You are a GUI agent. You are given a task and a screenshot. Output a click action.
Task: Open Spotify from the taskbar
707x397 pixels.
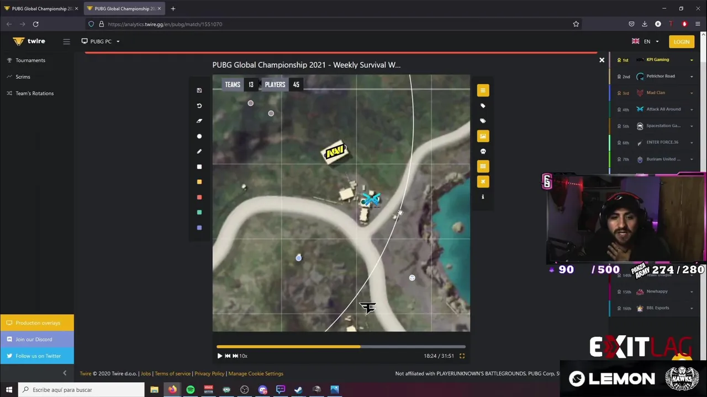coord(191,390)
